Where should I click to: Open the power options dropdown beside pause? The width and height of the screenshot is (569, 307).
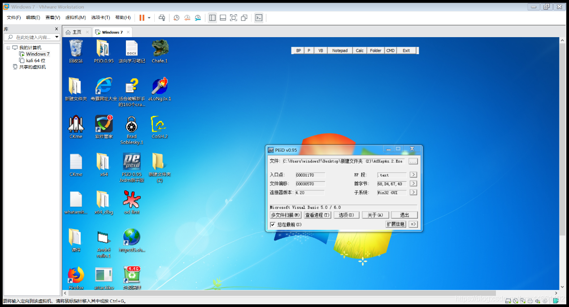pos(149,18)
